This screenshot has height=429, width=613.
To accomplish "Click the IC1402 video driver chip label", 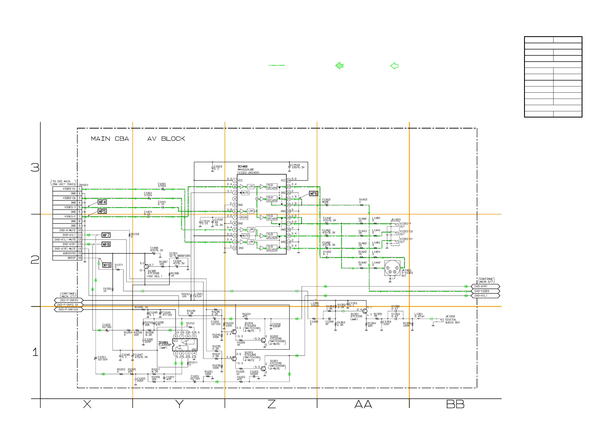I will click(242, 167).
